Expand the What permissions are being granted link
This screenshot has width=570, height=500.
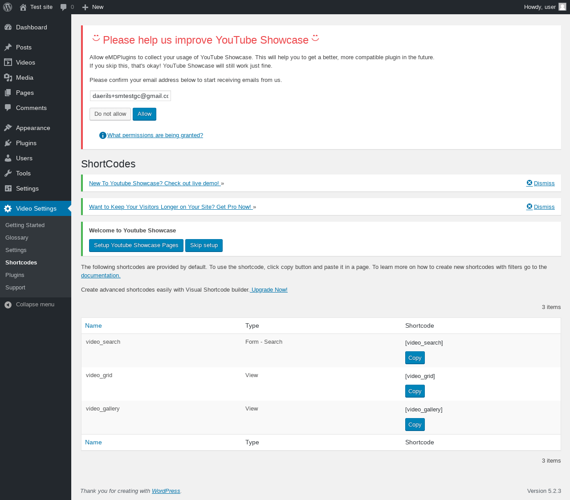click(x=155, y=135)
